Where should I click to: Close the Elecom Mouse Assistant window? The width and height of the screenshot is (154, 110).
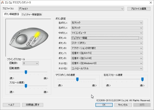click(x=151, y=3)
